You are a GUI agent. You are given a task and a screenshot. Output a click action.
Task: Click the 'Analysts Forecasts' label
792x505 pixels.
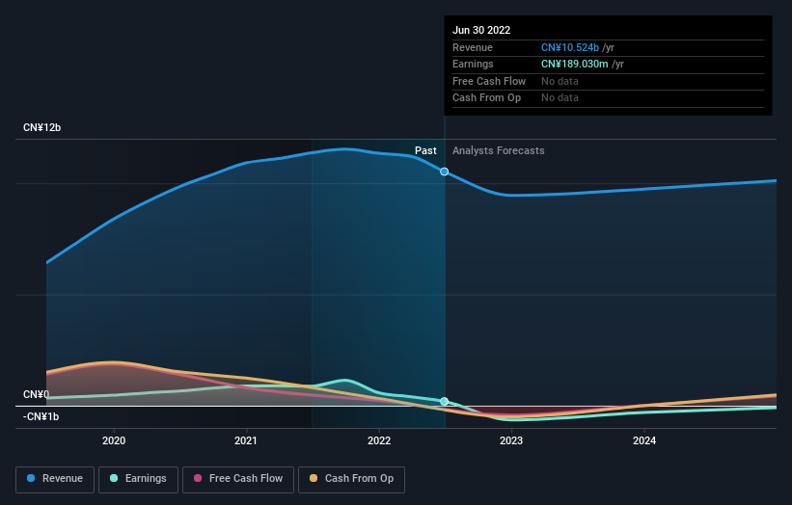499,150
